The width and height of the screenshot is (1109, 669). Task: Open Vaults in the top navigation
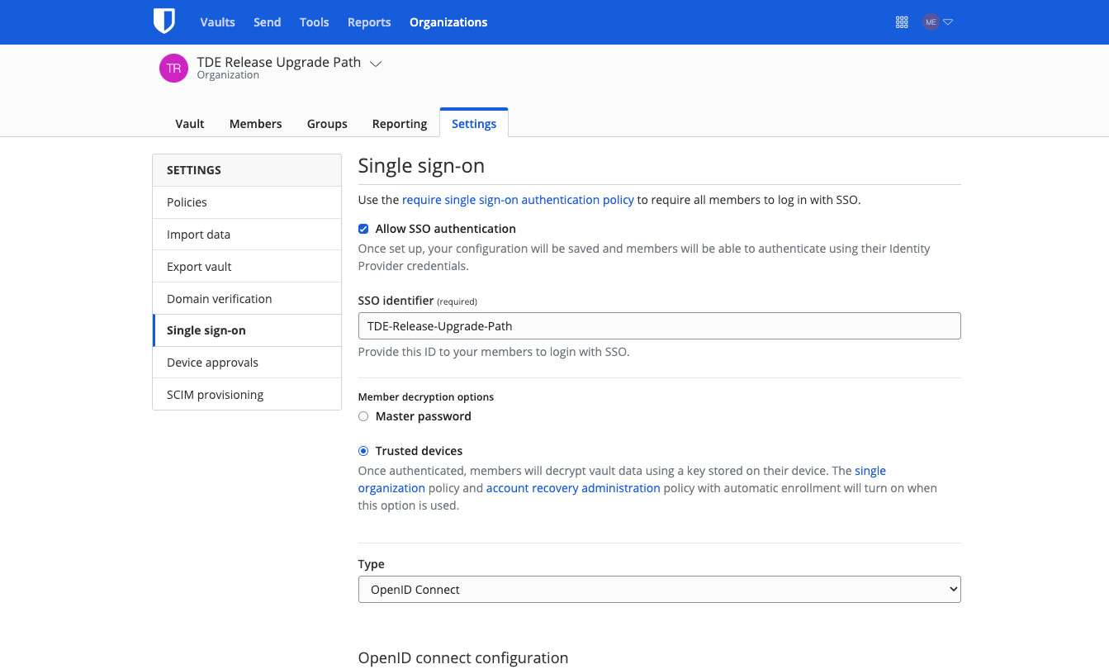[217, 21]
